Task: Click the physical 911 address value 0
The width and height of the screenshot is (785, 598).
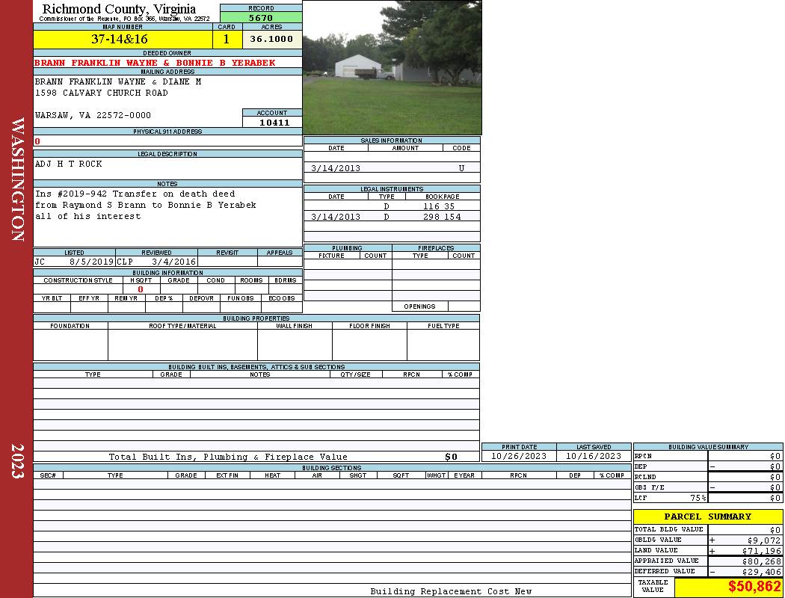Action: pyautogui.click(x=37, y=141)
